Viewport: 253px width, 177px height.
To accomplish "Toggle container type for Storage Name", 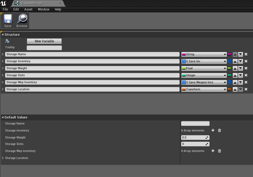I will (x=229, y=54).
